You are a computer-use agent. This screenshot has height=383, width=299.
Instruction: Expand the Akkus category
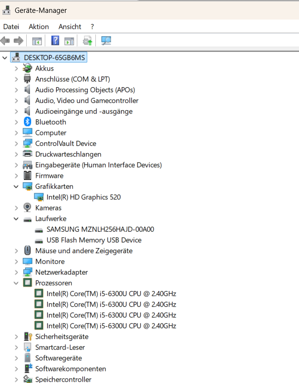16,68
